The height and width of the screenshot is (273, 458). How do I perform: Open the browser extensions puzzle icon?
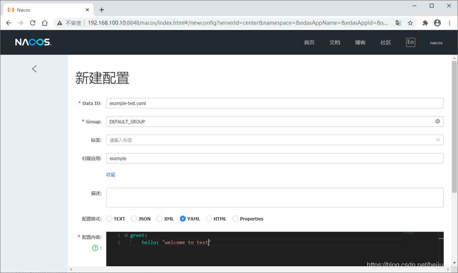point(425,23)
